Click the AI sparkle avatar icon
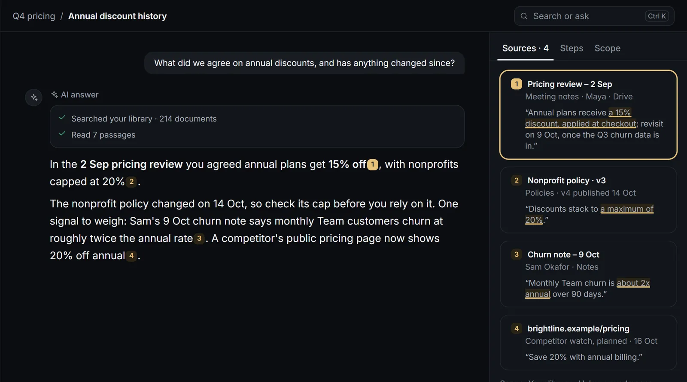Image resolution: width=687 pixels, height=382 pixels. pyautogui.click(x=34, y=97)
